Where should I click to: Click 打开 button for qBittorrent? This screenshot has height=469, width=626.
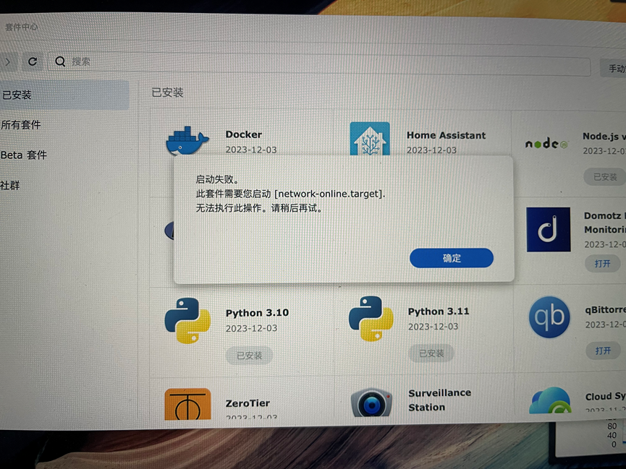coord(603,350)
